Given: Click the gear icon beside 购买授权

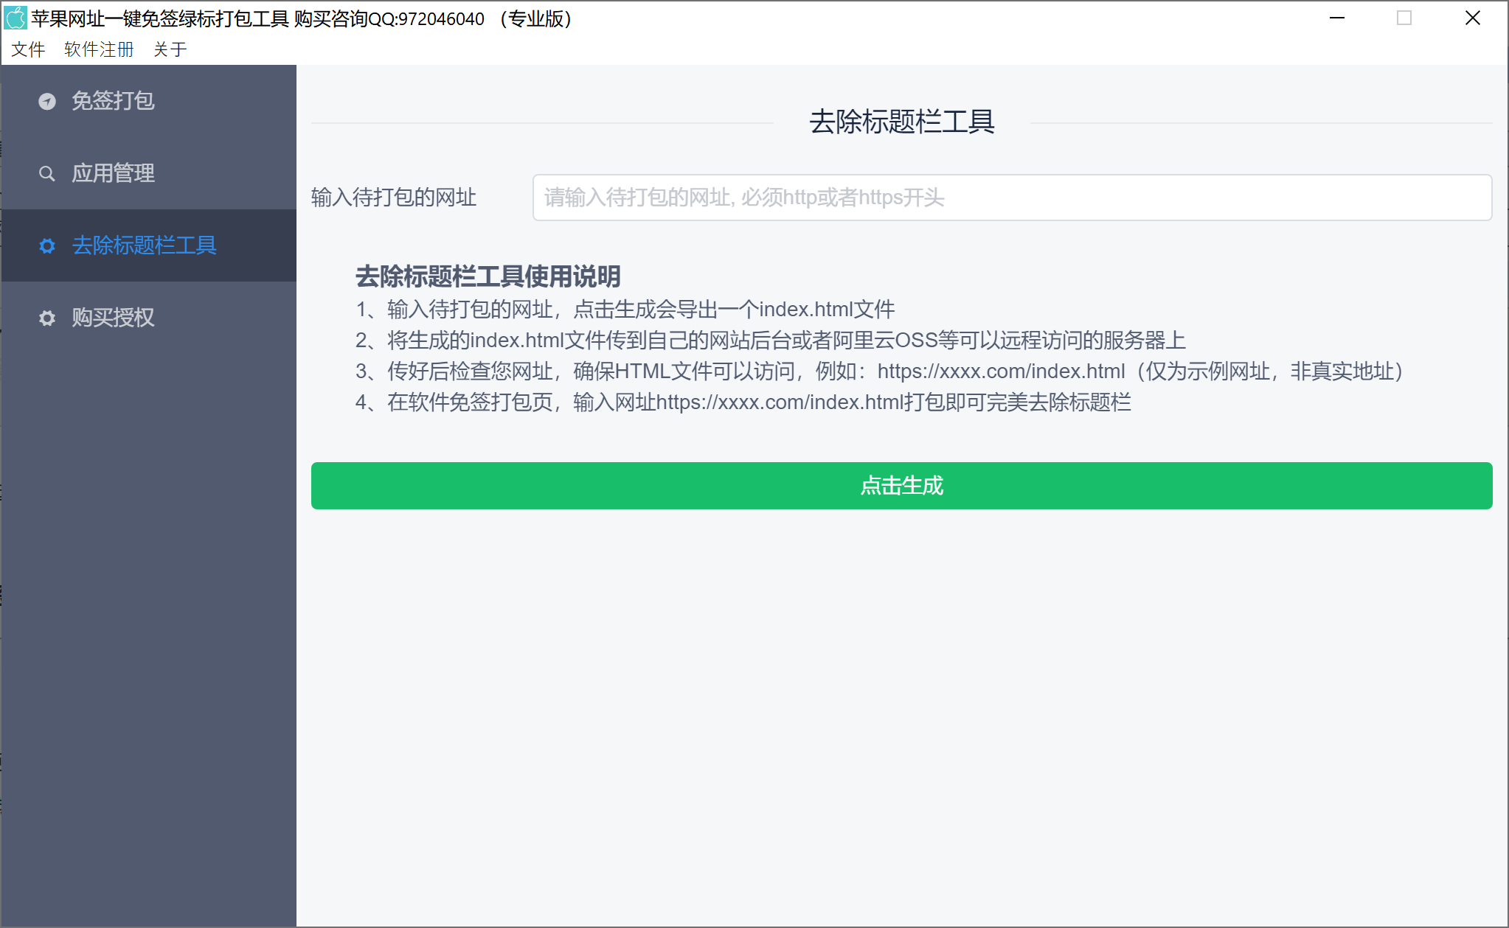Looking at the screenshot, I should [x=47, y=318].
